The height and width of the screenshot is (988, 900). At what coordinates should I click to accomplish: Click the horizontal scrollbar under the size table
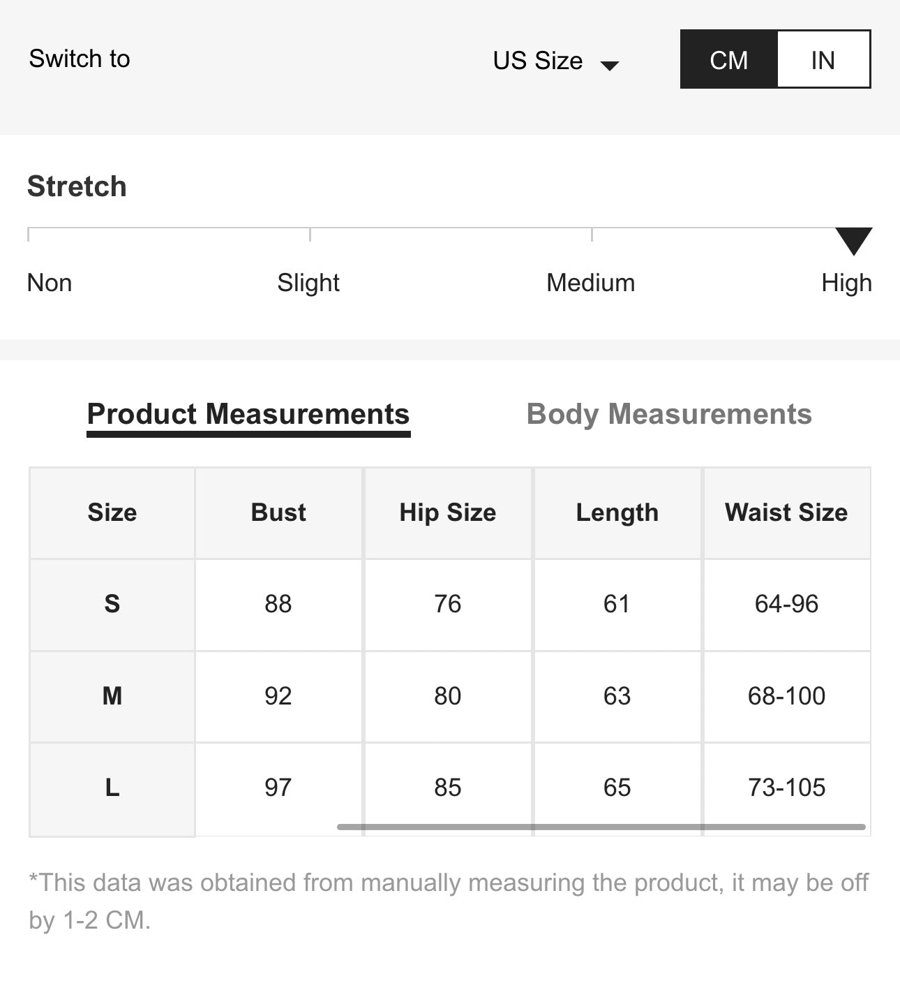click(600, 827)
